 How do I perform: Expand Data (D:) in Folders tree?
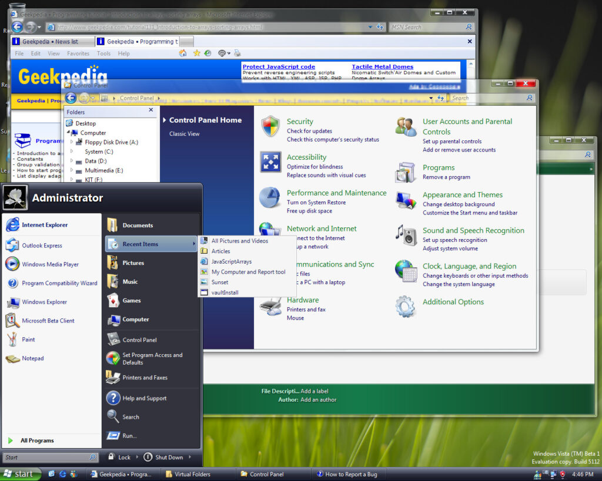[71, 161]
